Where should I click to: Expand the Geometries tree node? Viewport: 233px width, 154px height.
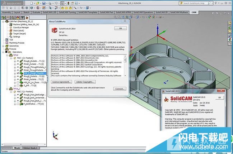pyautogui.click(x=3, y=46)
